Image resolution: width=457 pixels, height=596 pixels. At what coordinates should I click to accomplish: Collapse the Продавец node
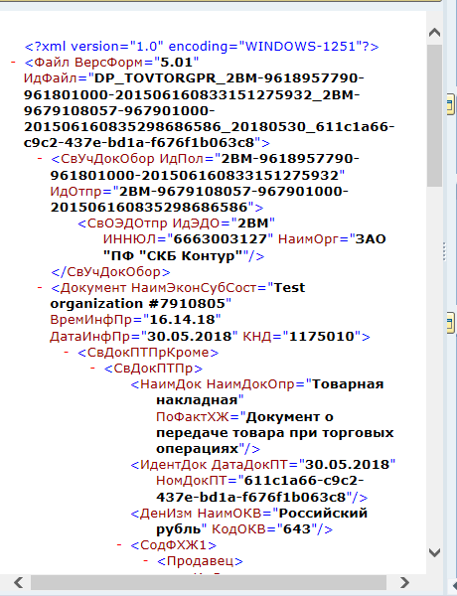click(x=145, y=560)
